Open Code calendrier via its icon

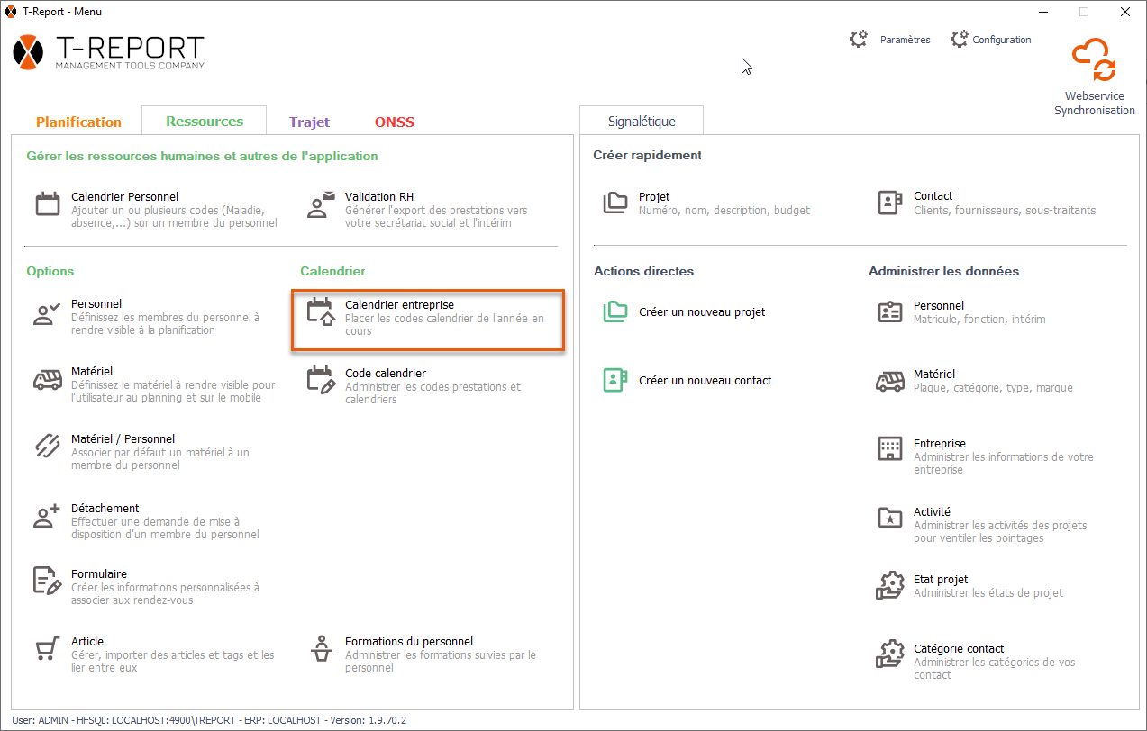(x=321, y=380)
